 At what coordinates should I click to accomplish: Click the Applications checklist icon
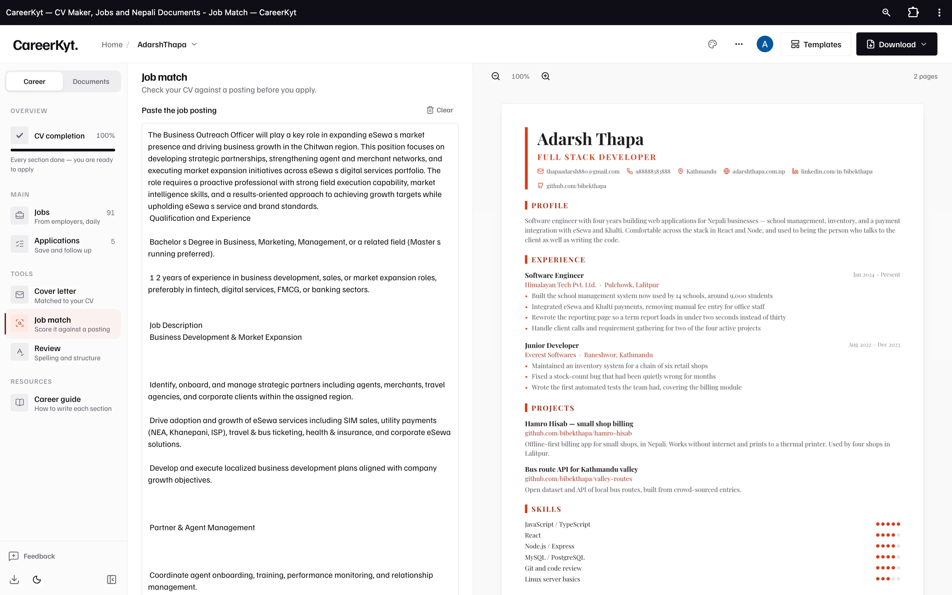coord(19,244)
